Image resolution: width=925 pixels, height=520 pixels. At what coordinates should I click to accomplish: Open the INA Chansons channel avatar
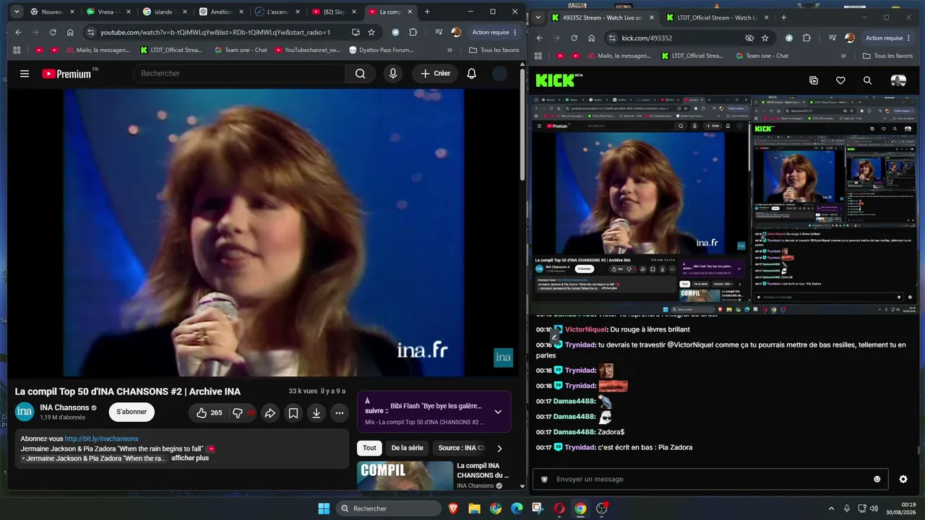25,412
